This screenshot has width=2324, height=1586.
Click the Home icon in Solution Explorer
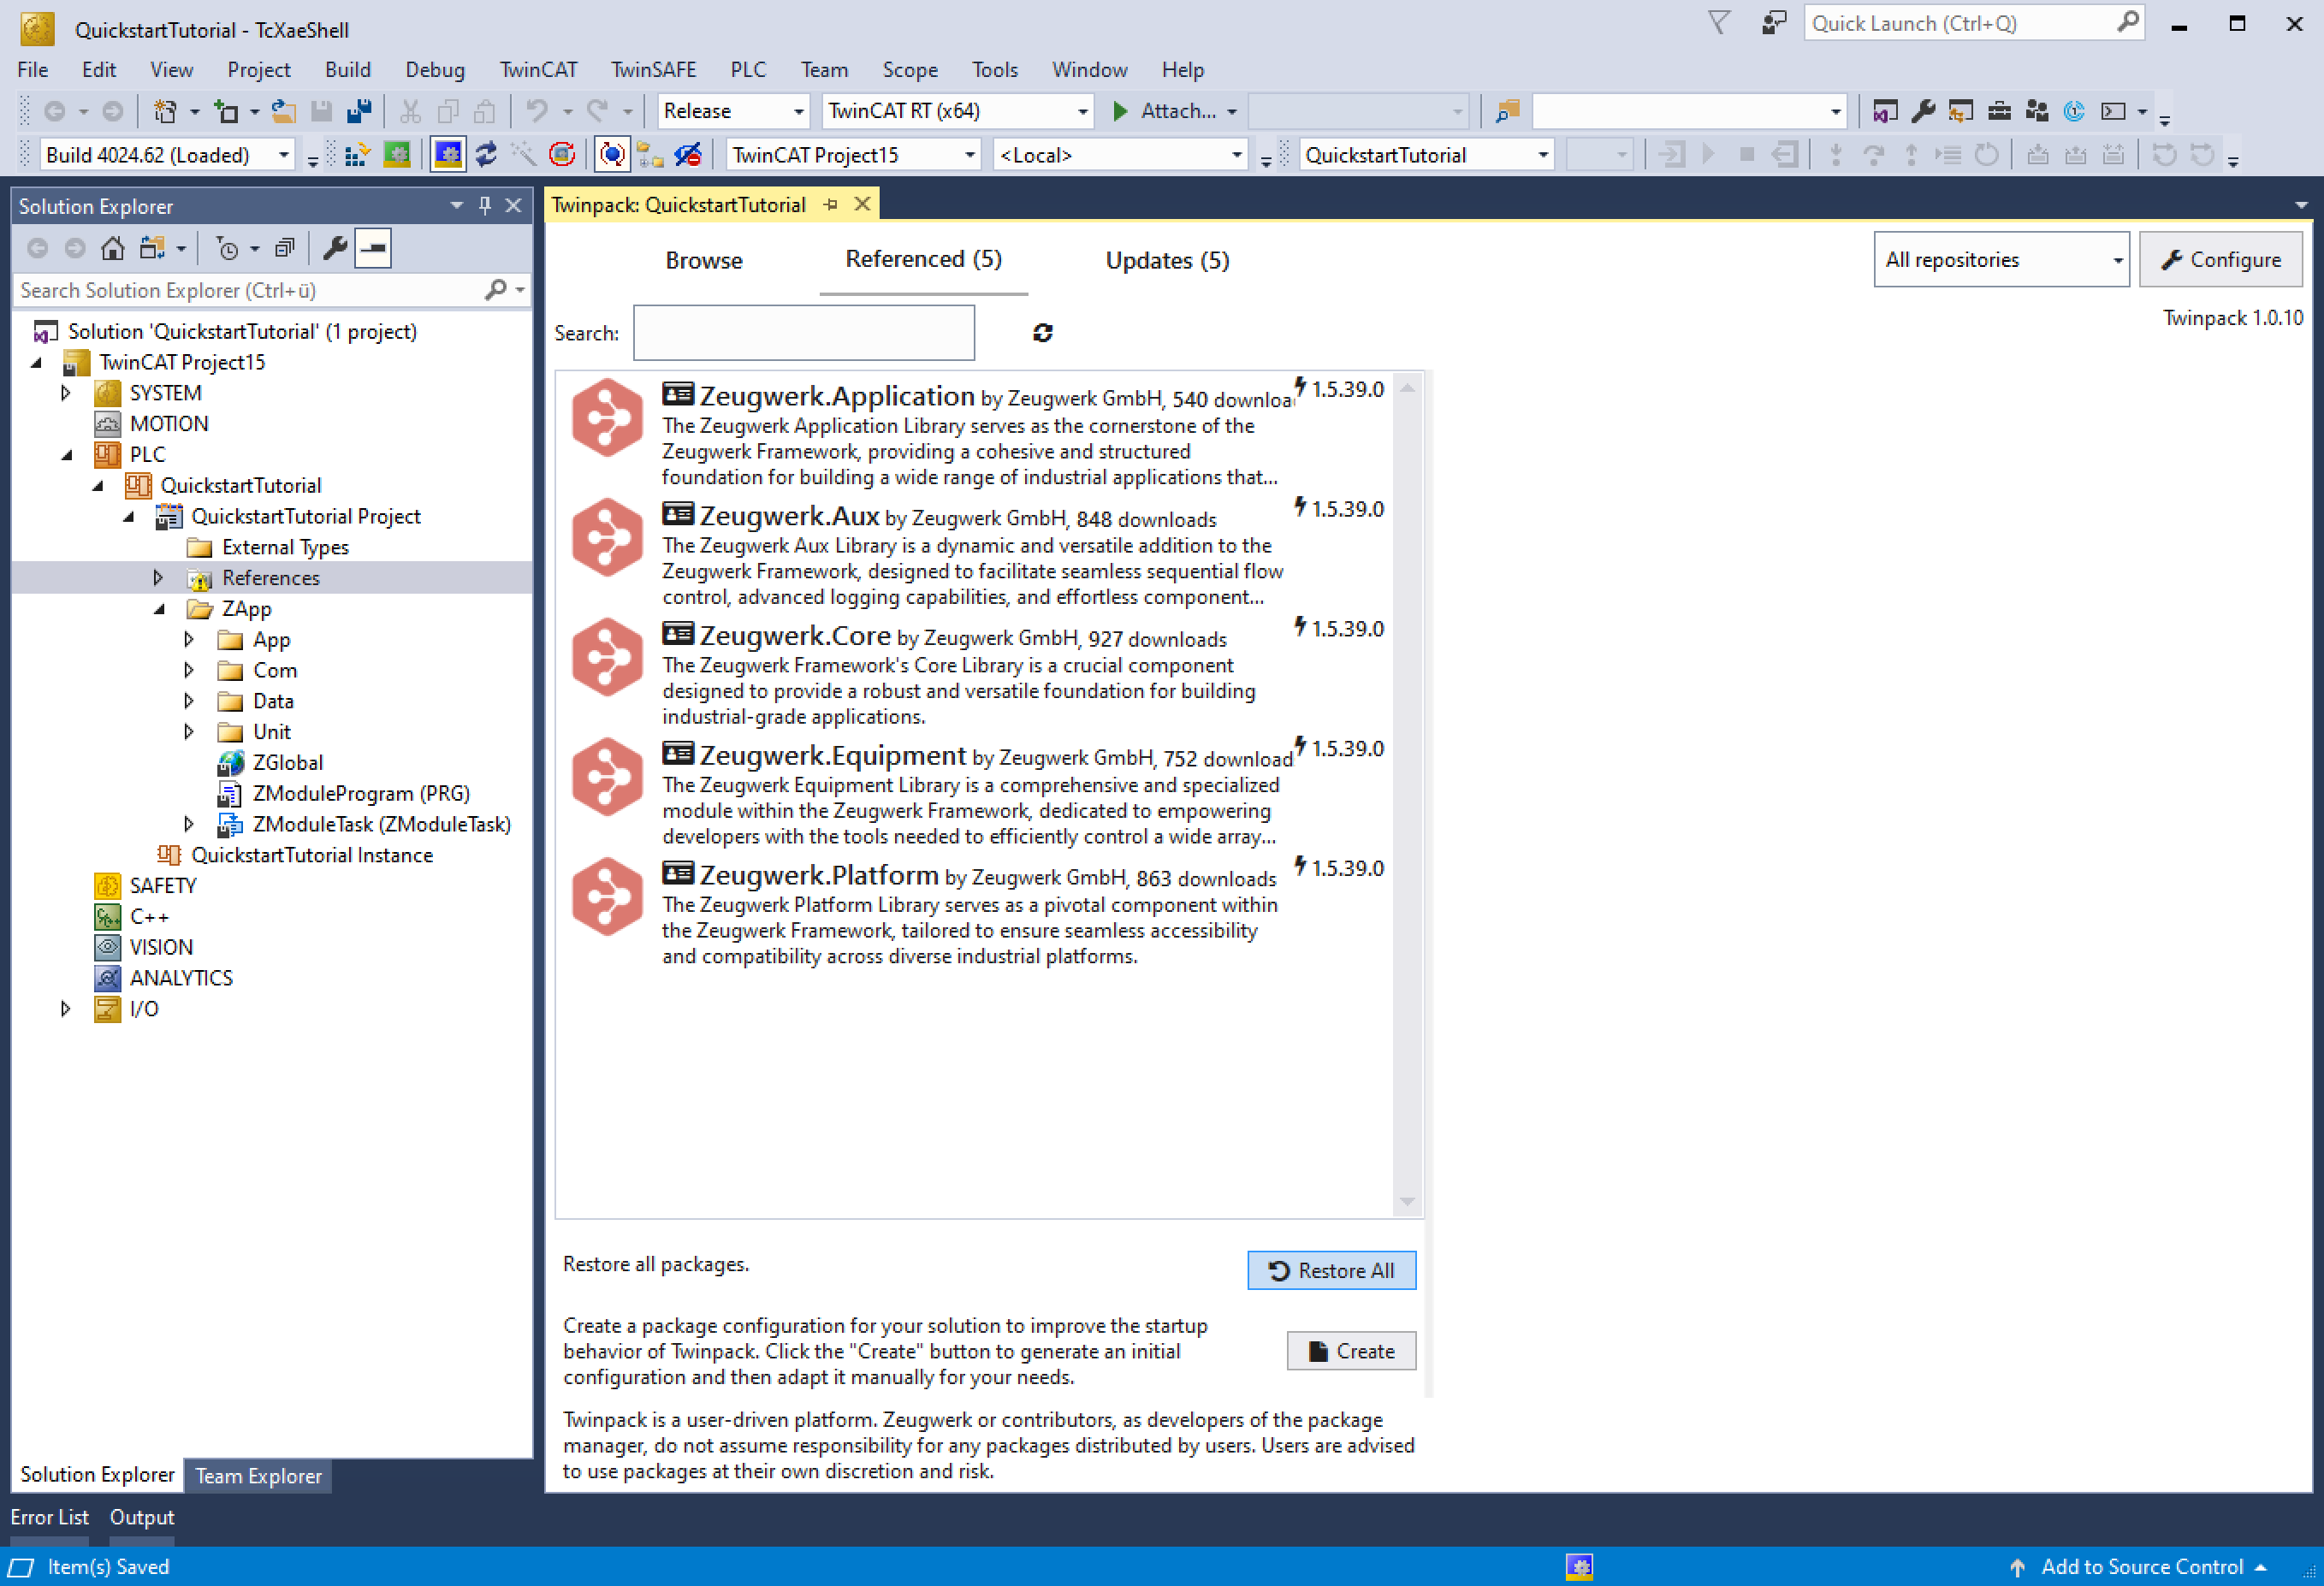click(113, 248)
